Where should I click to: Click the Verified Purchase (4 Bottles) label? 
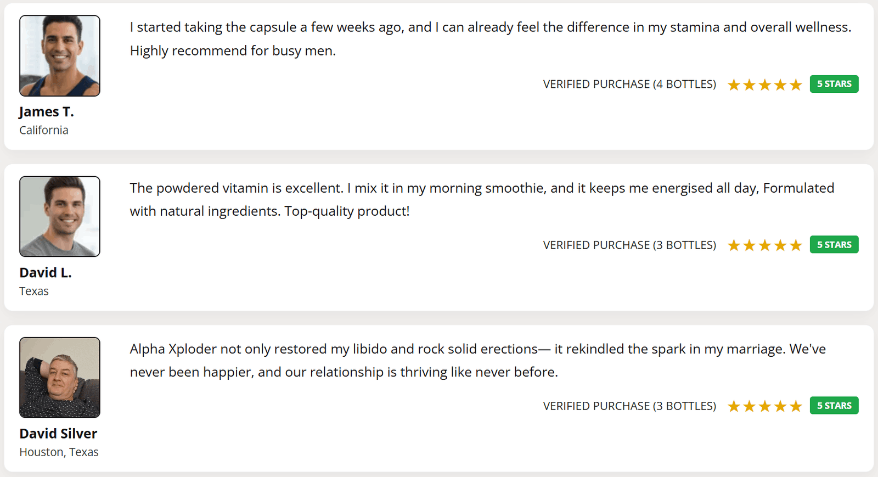click(629, 85)
